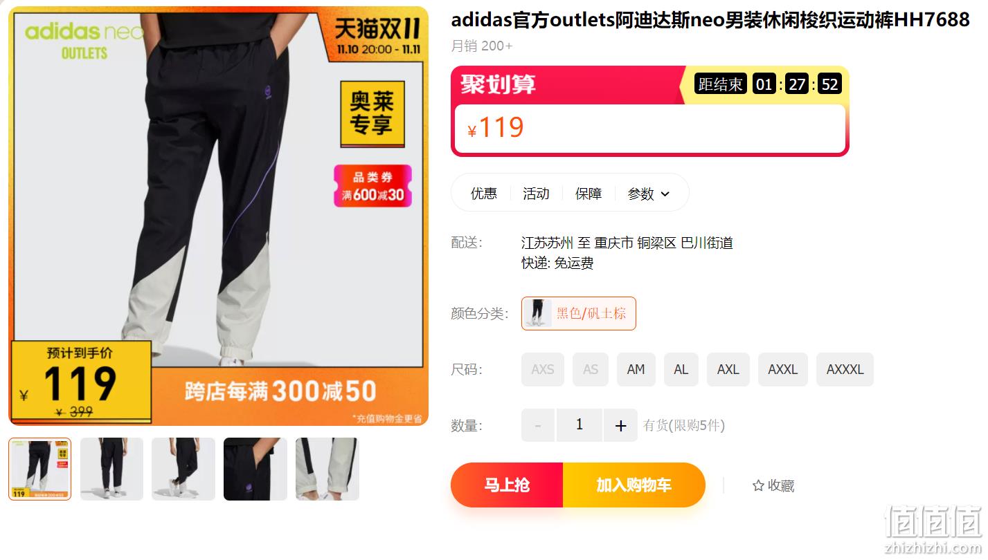
Task: Increase quantity with the plus button
Action: click(620, 425)
